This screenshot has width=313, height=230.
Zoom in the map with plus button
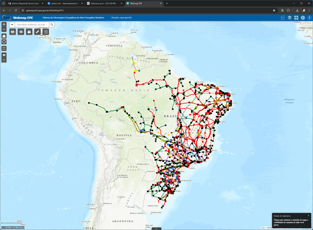pyautogui.click(x=4, y=24)
